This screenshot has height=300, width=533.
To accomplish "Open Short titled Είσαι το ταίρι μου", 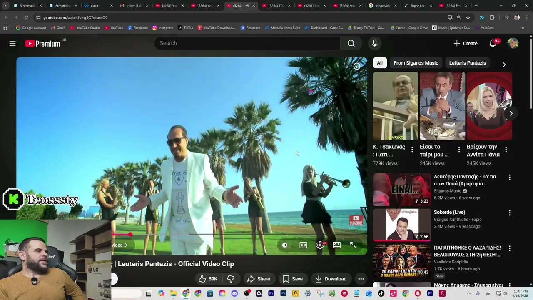I will point(442,106).
